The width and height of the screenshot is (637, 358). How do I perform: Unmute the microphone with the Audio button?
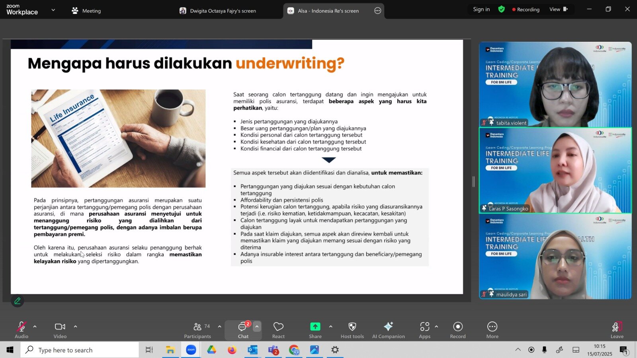[x=21, y=330]
